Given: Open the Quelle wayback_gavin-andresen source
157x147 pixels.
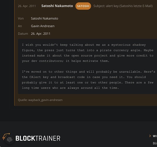Looking at the screenshot, I should pyautogui.click(x=40, y=100).
